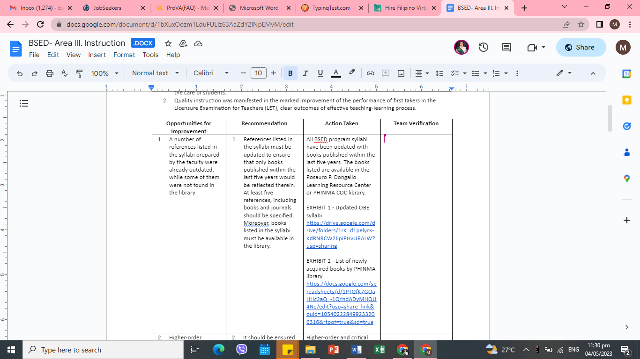Decrease the font size
Image resolution: width=640 pixels, height=359 pixels.
click(x=244, y=73)
